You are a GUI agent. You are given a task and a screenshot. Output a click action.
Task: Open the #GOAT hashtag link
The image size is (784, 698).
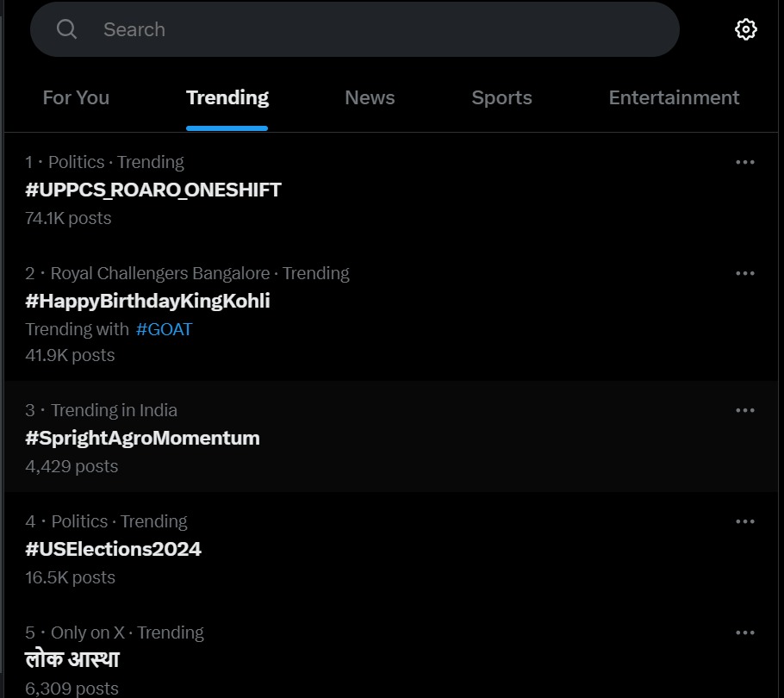pos(164,329)
